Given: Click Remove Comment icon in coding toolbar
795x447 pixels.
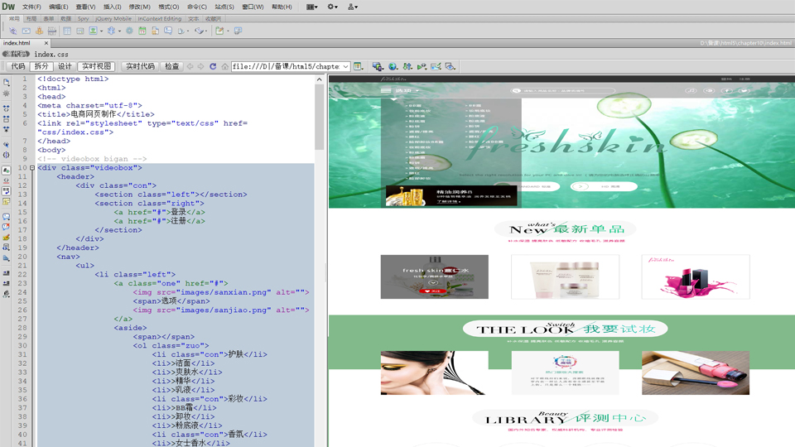Looking at the screenshot, I should [x=6, y=227].
